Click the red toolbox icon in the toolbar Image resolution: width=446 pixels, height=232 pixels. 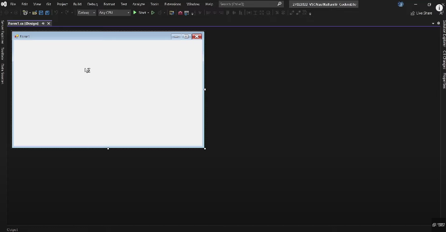tap(180, 13)
